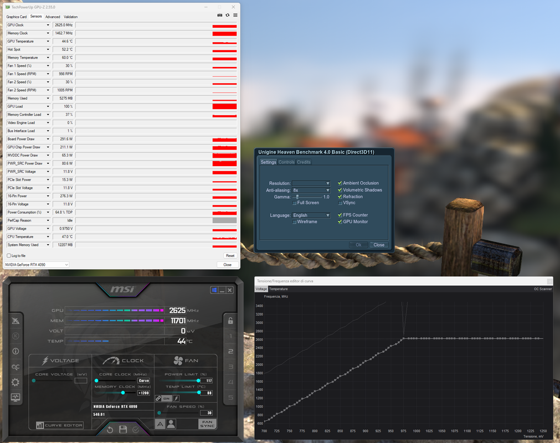This screenshot has width=560, height=443.
Task: Click Memory Clock +1200 value field
Action: [143, 393]
